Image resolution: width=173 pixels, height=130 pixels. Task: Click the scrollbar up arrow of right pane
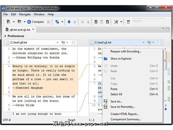coord(165,49)
